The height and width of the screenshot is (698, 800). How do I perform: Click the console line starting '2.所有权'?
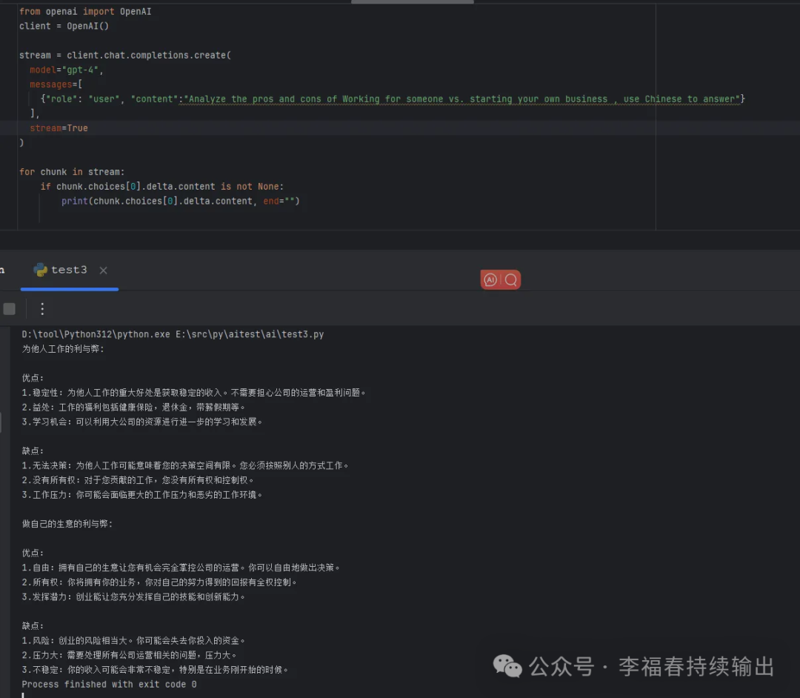click(159, 582)
